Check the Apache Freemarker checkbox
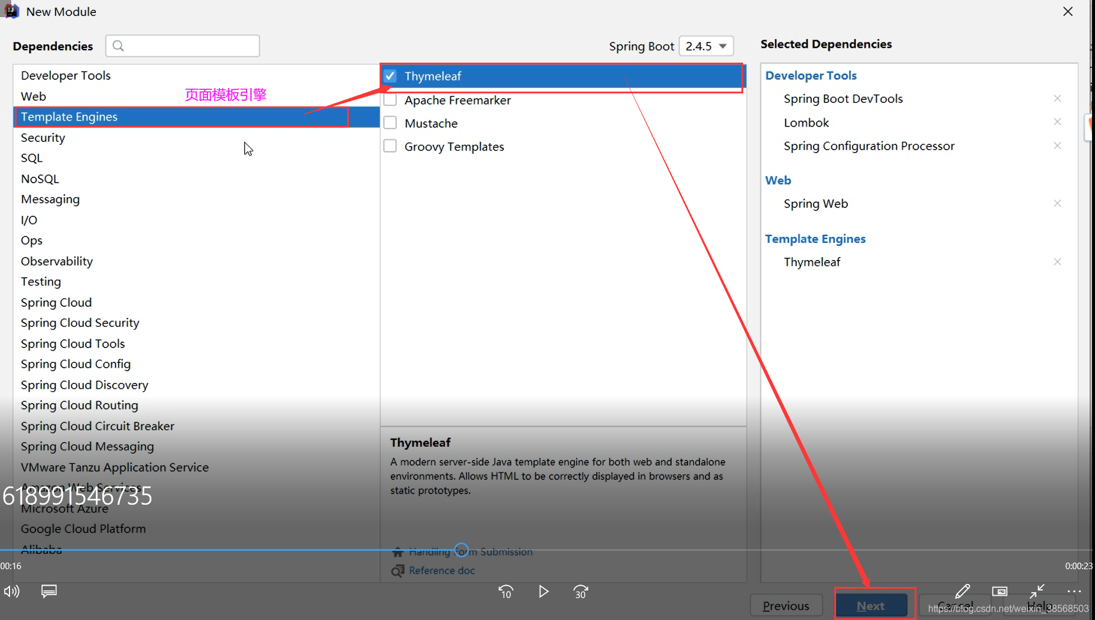This screenshot has height=620, width=1095. (x=390, y=100)
